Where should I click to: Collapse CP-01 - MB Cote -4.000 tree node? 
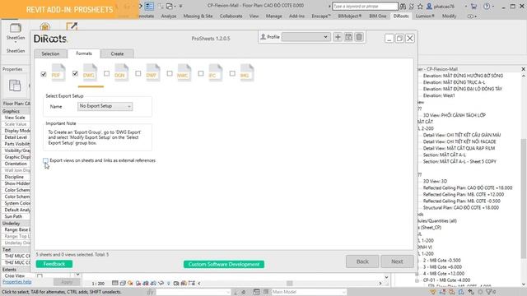pyautogui.click(x=417, y=280)
